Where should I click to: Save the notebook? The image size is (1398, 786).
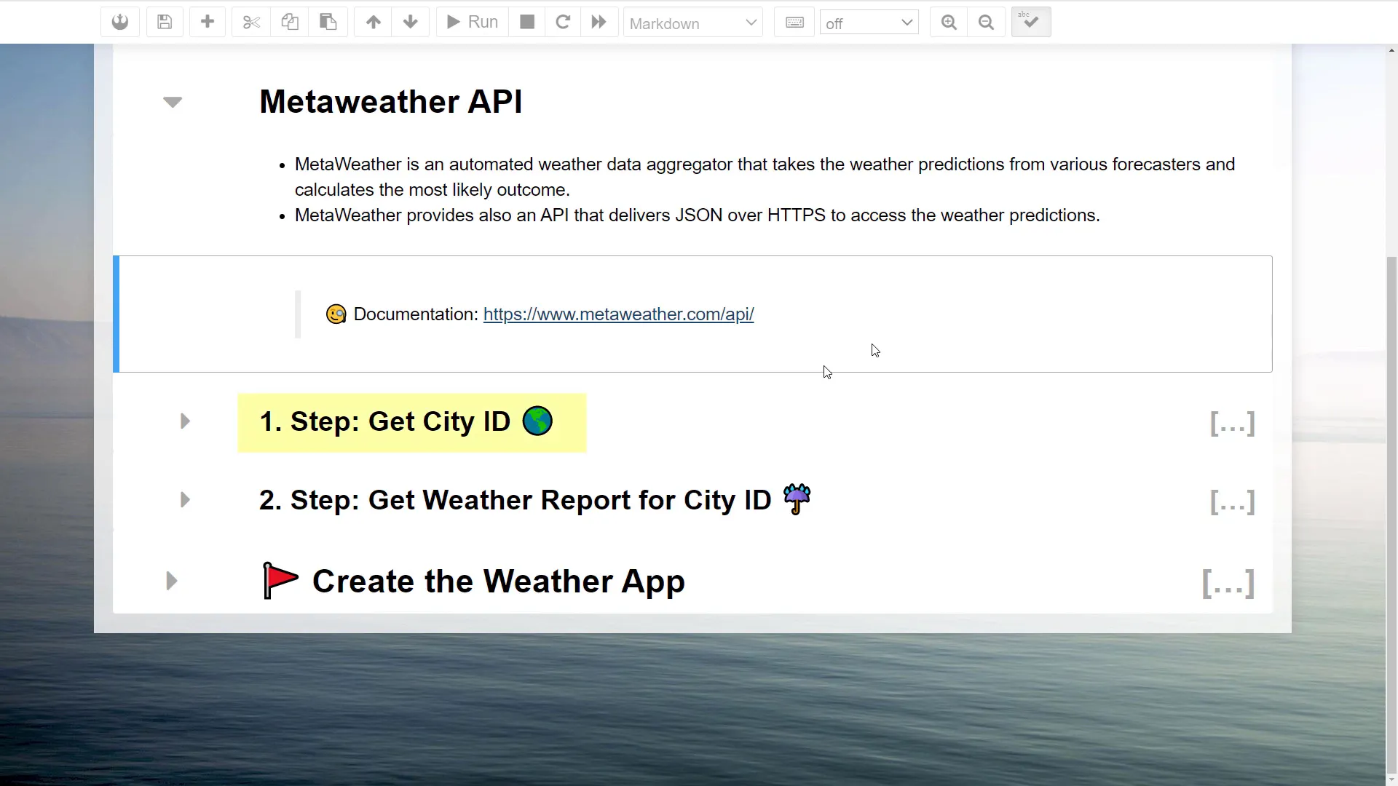coord(165,22)
